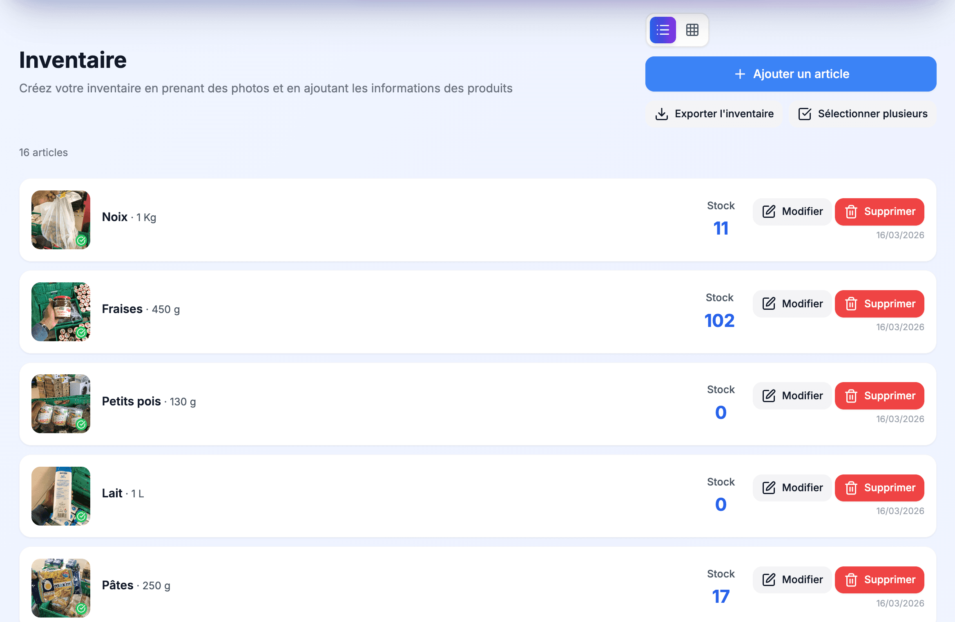
Task: Click the Noix stock value 11
Action: 721,228
